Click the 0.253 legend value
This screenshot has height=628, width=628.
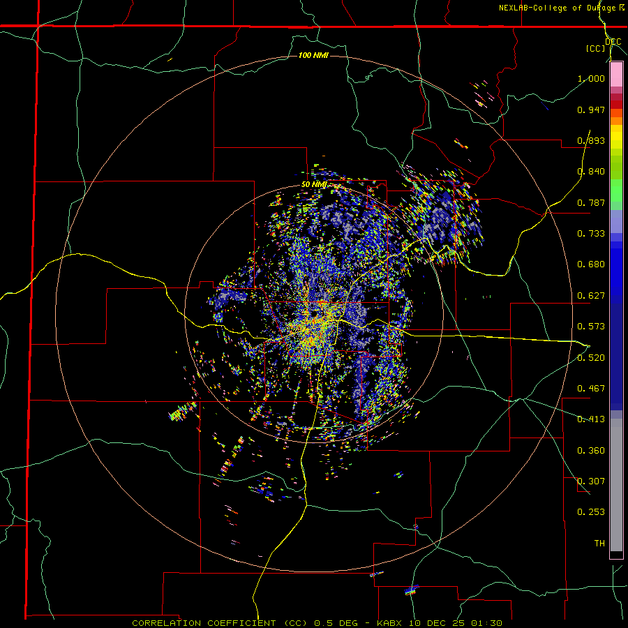tap(591, 512)
